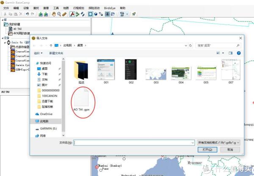Collapse the 设备 section in BaseCamp tree

click(3, 38)
